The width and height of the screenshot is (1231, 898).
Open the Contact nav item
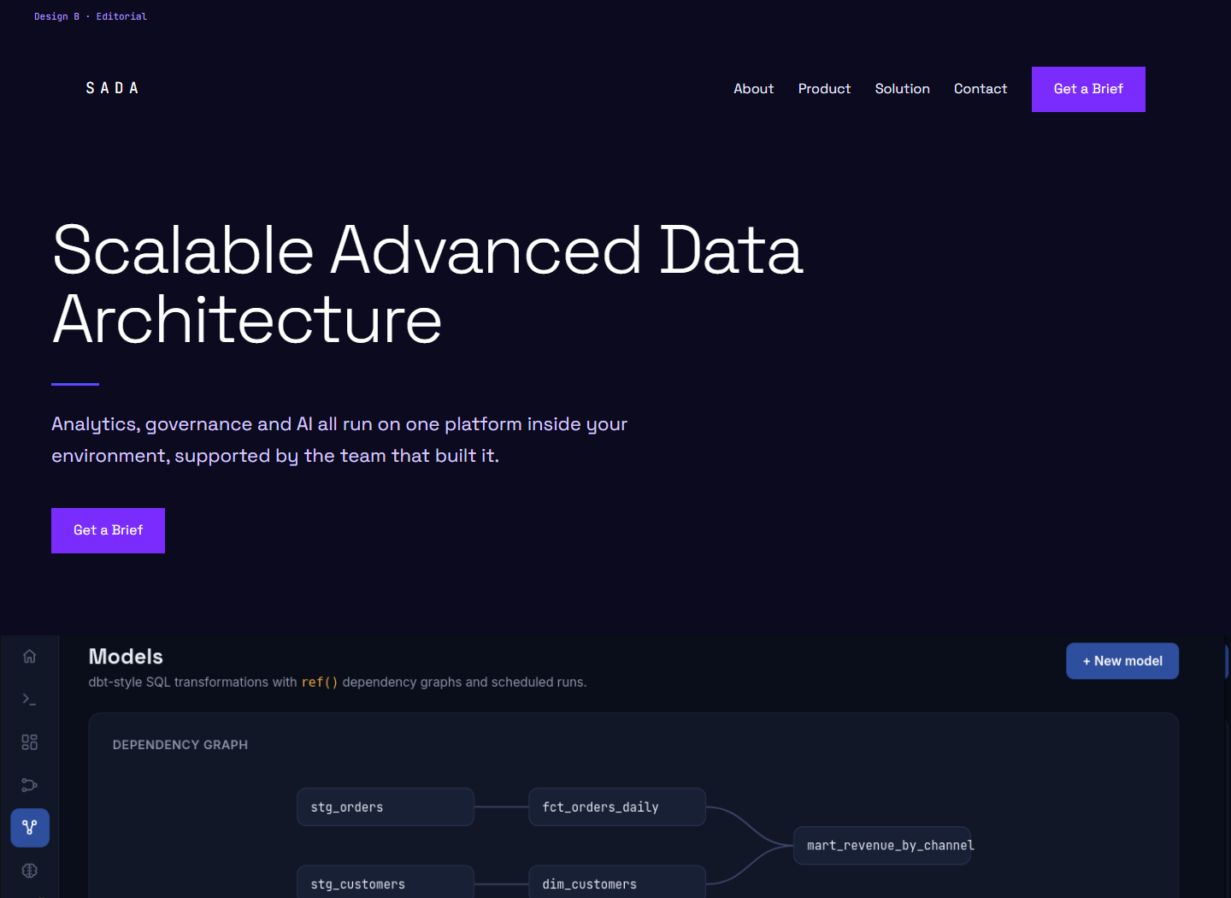point(981,89)
